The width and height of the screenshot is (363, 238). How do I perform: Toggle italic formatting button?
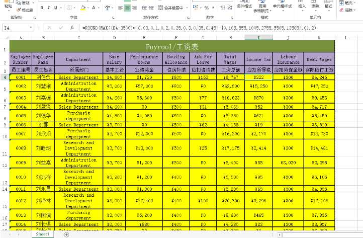(49, 8)
